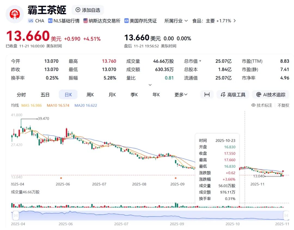Image resolution: width=294 pixels, height=230 pixels.
Task: Select the 日K chart tab
Action: click(x=68, y=95)
